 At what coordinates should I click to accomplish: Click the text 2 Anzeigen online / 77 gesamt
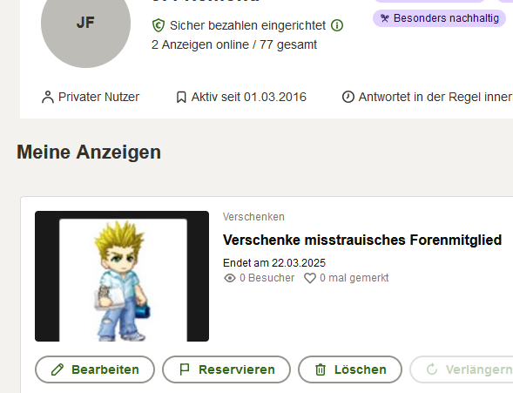click(x=234, y=44)
